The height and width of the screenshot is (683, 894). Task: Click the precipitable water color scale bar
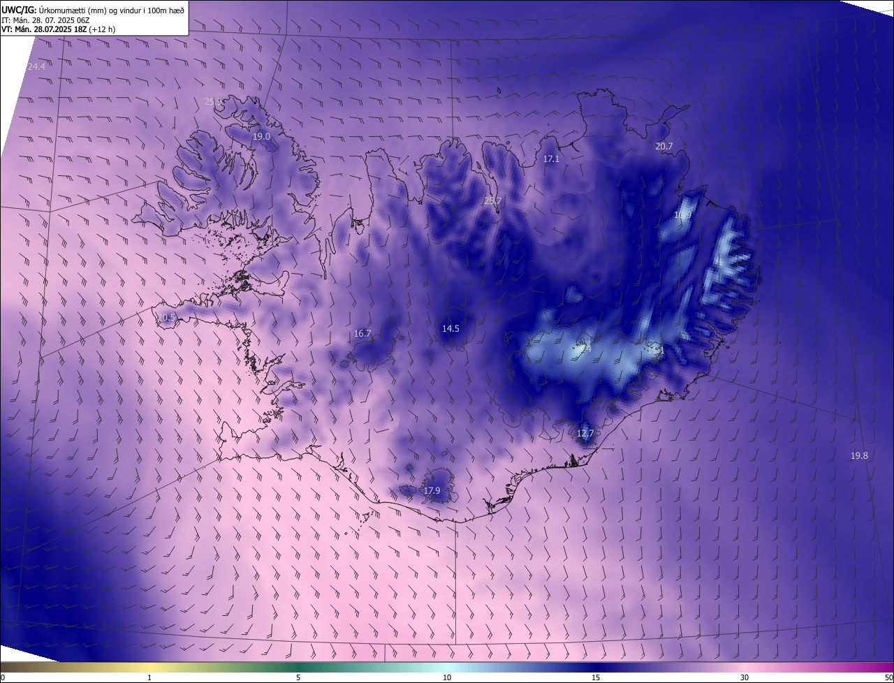tap(447, 668)
